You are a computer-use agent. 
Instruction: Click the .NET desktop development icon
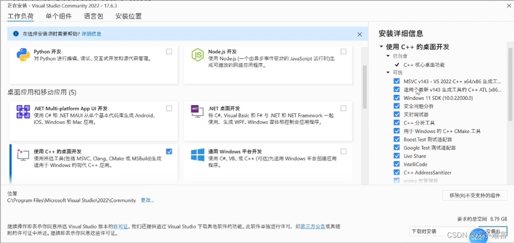[x=198, y=112]
